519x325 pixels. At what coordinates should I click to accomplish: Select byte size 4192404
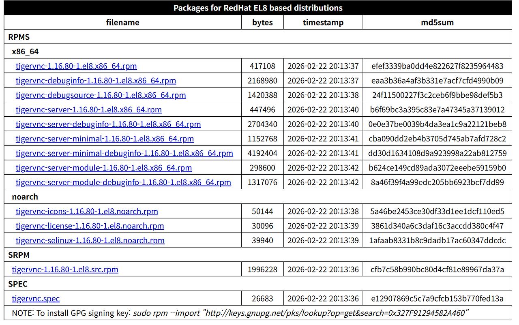point(263,154)
